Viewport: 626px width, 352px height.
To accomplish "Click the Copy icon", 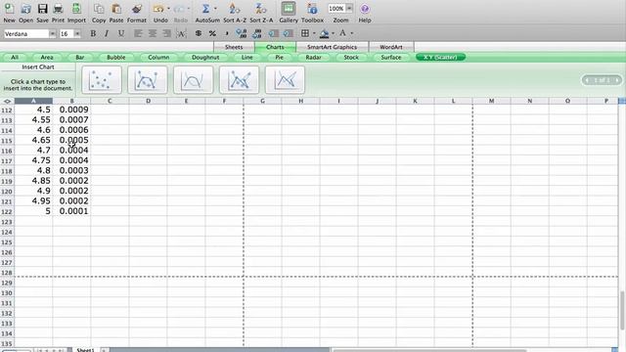I will [x=99, y=9].
